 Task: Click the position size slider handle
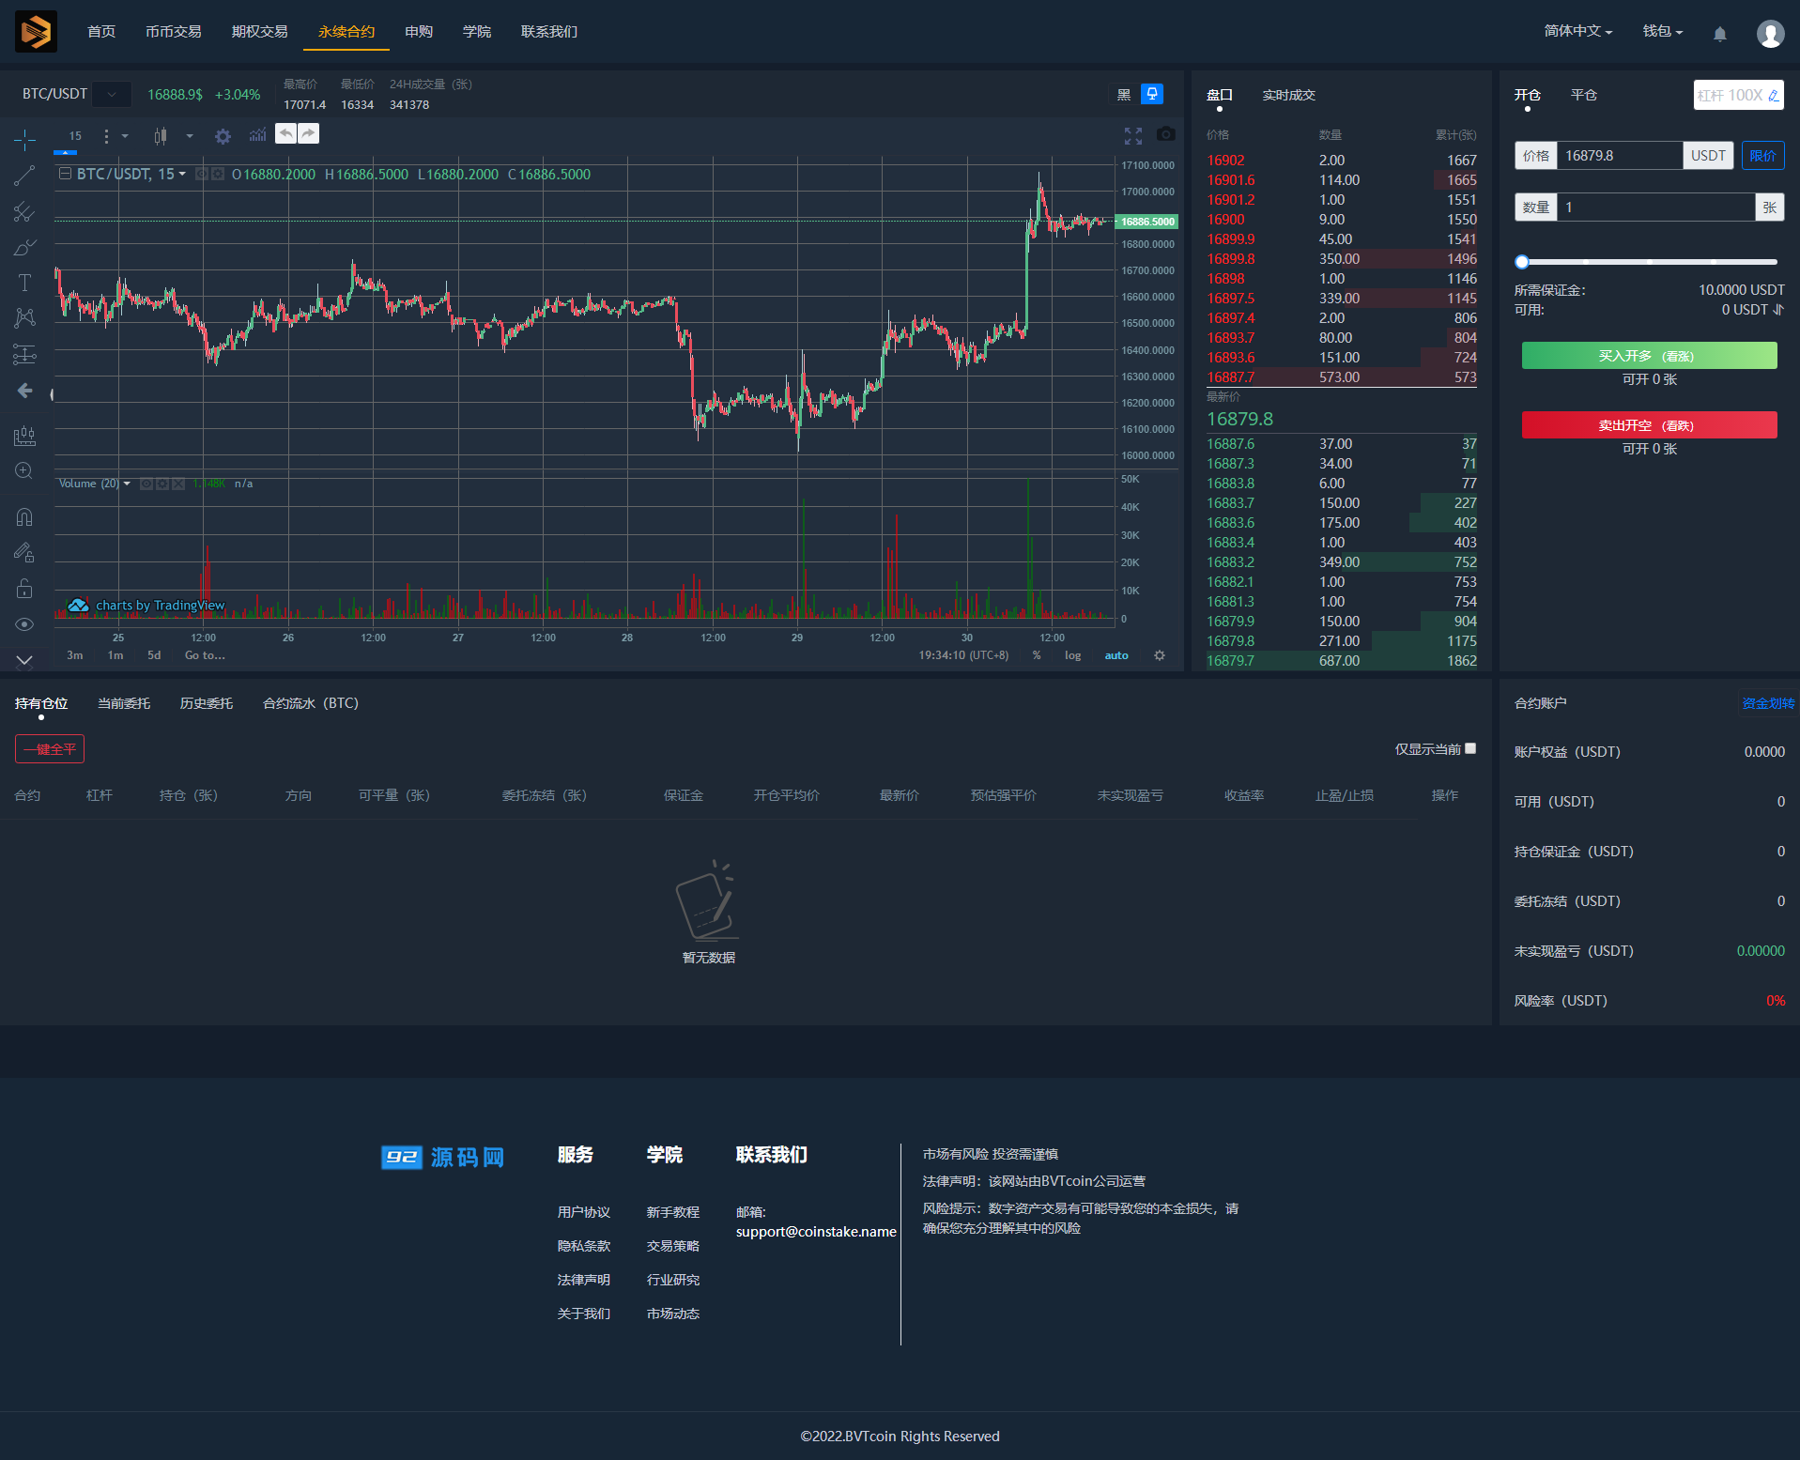click(x=1522, y=262)
